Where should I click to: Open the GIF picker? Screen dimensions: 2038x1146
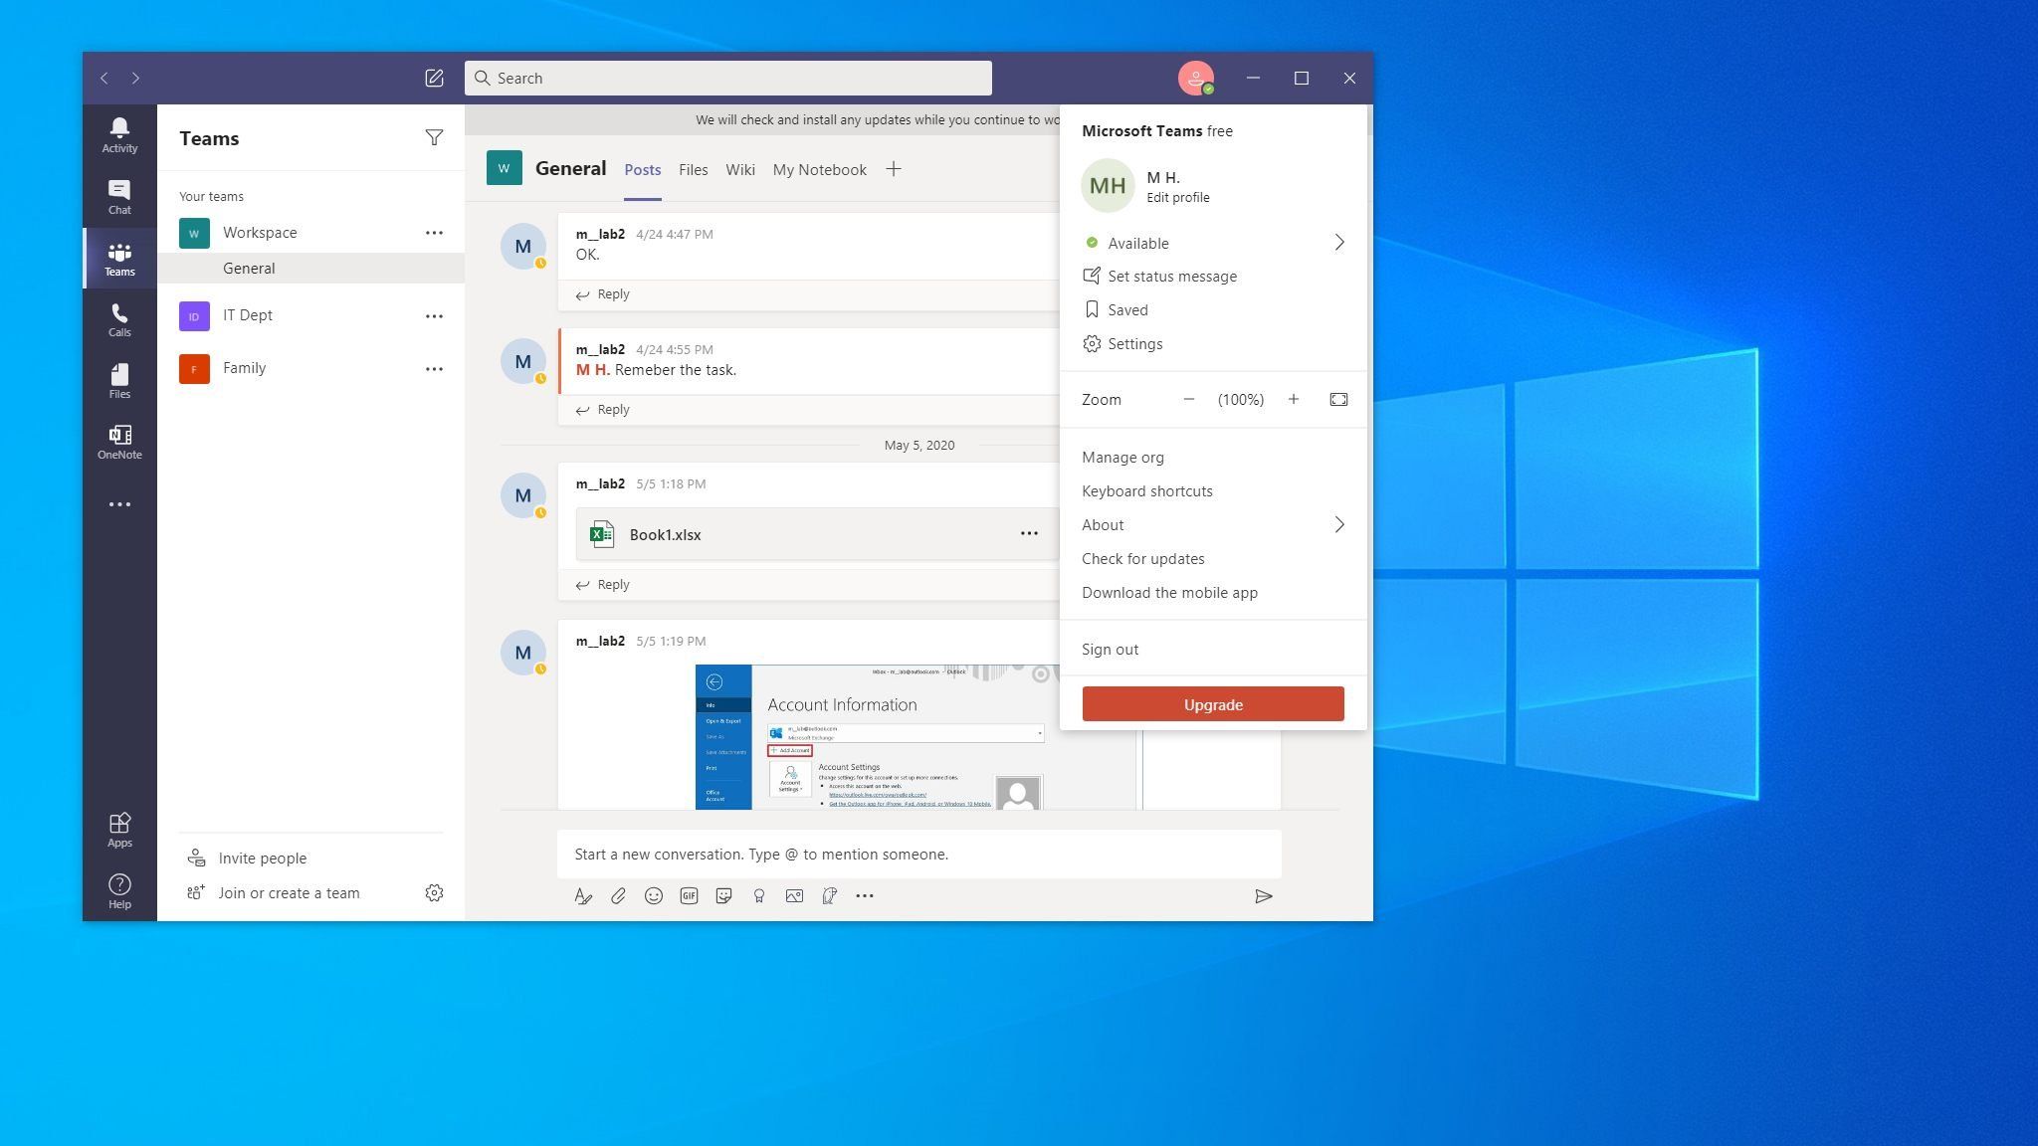689,896
